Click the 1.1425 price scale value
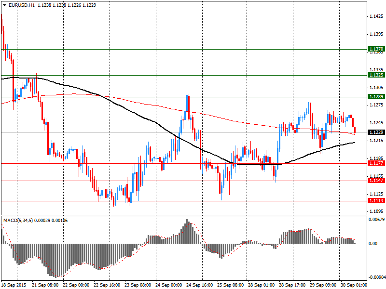Image resolution: width=386 pixels, height=289 pixels. pos(376,17)
